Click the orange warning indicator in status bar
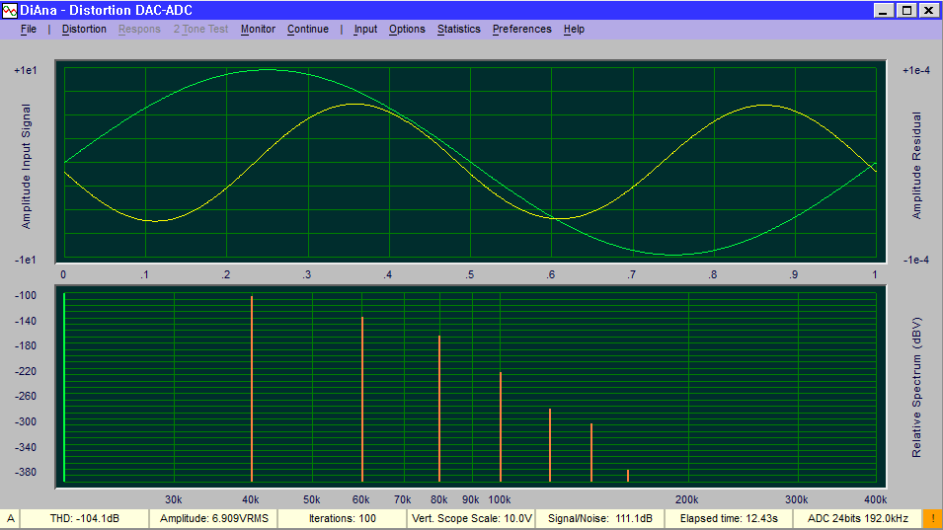Image resolution: width=943 pixels, height=530 pixels. (932, 518)
